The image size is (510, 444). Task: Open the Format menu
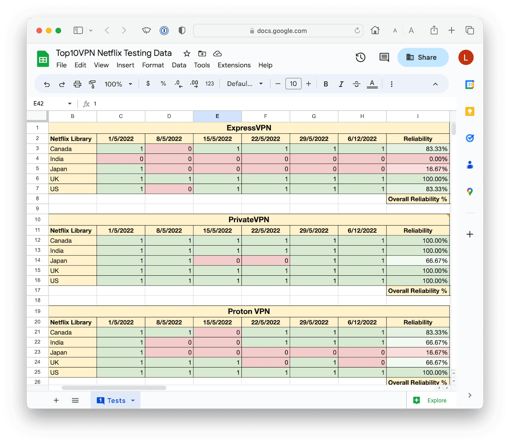point(153,65)
